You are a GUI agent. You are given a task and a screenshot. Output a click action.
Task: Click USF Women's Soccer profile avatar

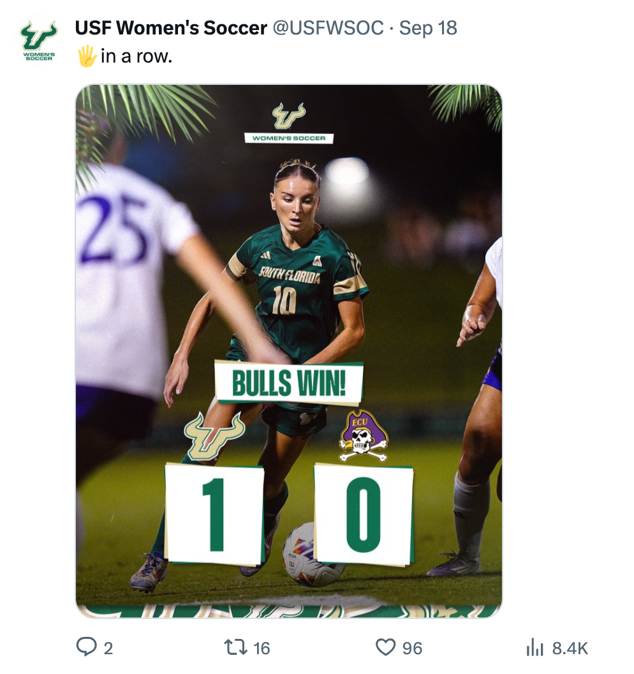pos(38,41)
